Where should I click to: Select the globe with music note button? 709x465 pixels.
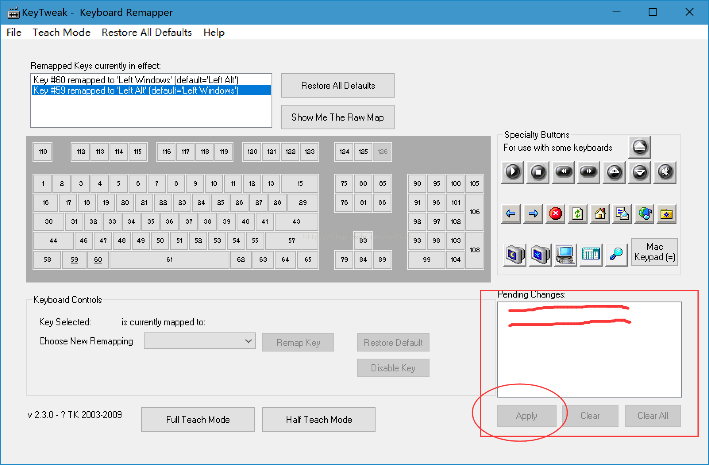644,214
